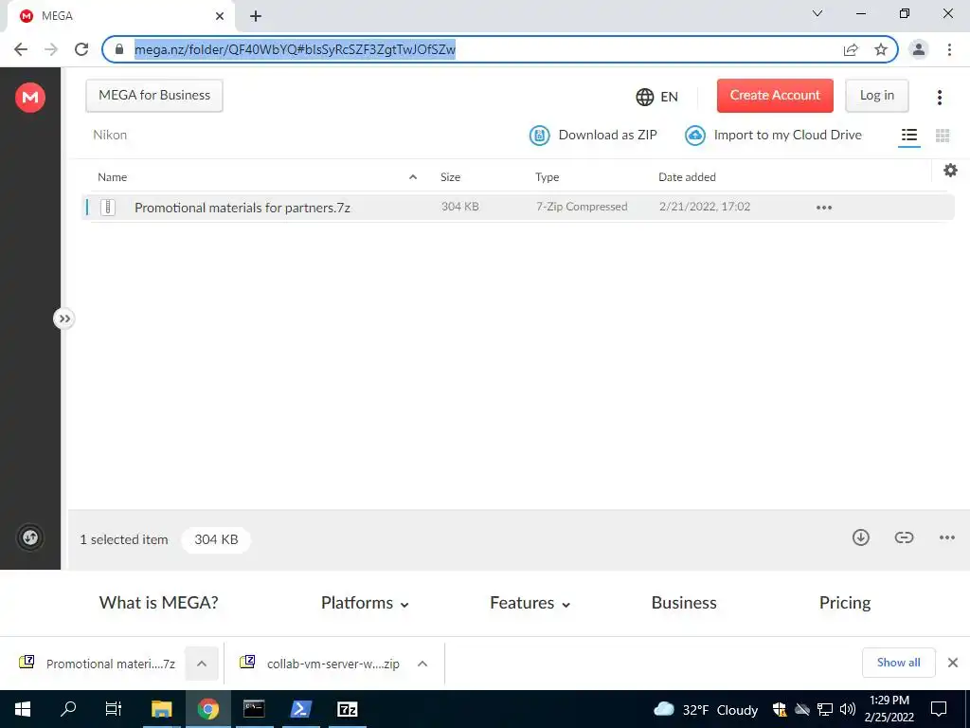Open the Pricing footer link

click(844, 603)
